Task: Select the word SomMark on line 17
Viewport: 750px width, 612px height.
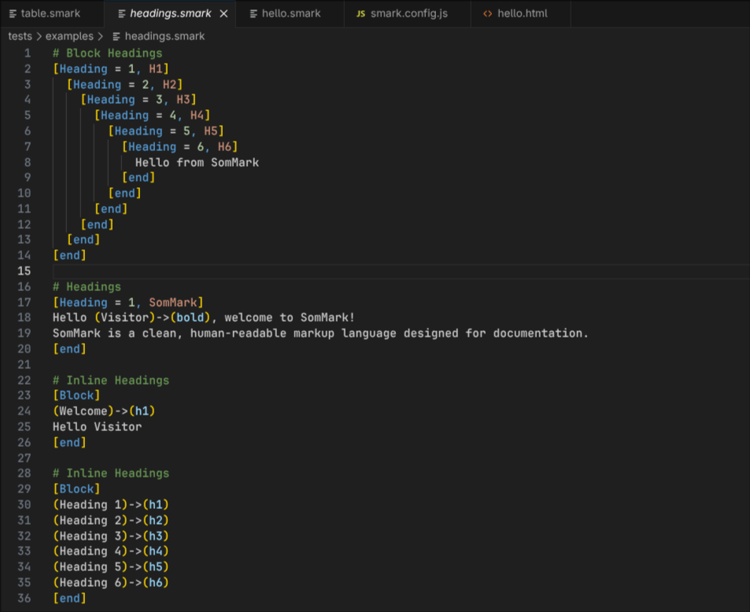Action: 174,302
